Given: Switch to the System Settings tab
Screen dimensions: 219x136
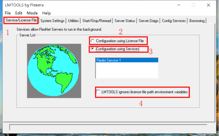Looking at the screenshot, I should click(53, 21).
